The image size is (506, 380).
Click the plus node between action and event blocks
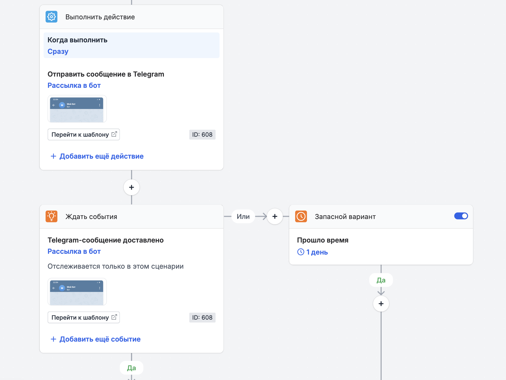click(131, 187)
